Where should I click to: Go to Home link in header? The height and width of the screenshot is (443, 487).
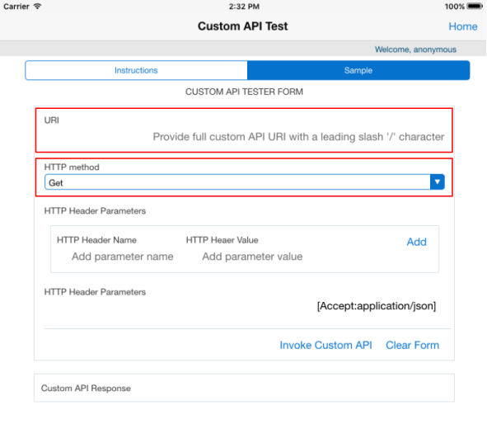463,26
